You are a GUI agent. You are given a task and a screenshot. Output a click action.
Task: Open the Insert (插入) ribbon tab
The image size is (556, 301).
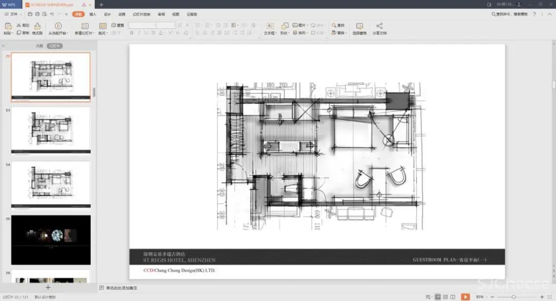point(93,13)
